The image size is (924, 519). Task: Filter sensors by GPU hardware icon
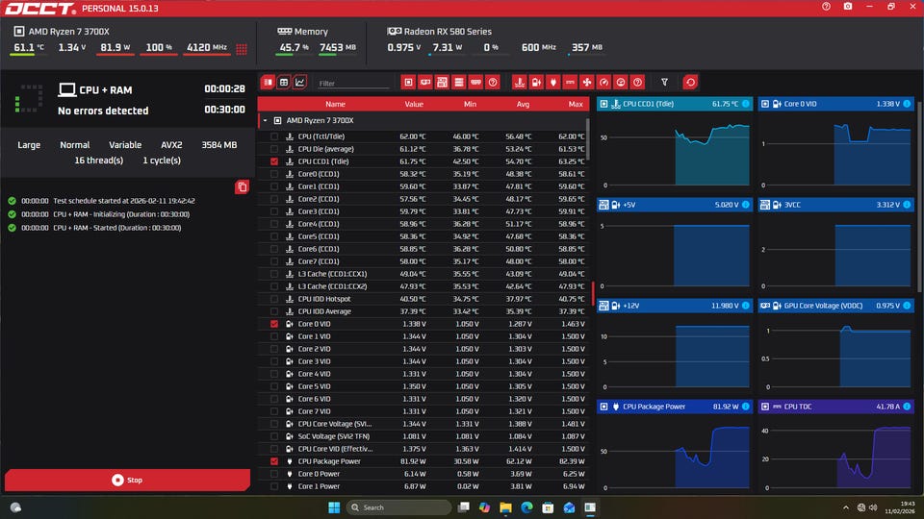424,83
